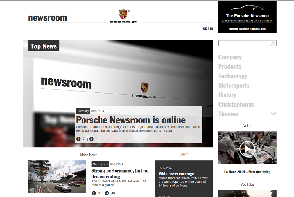Click Facebook icon under Strong performance article
The height and width of the screenshot is (197, 294).
tap(94, 193)
